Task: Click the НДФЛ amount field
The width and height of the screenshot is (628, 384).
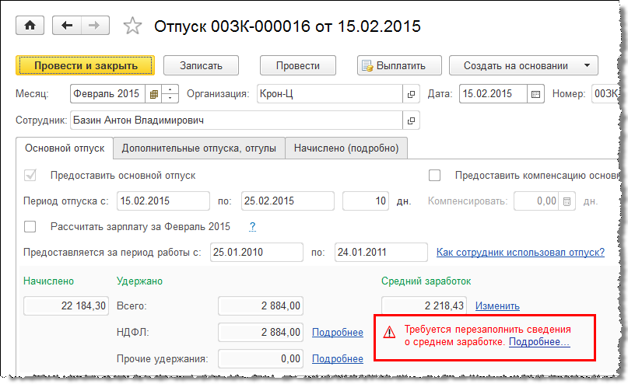Action: (x=261, y=333)
